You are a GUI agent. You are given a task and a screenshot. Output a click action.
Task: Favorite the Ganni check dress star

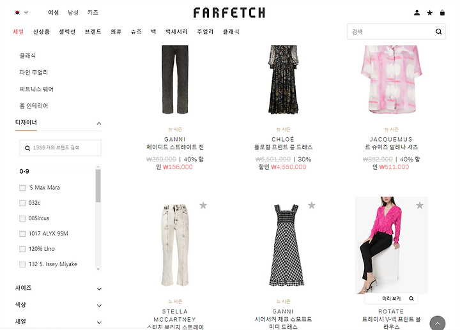click(x=312, y=205)
